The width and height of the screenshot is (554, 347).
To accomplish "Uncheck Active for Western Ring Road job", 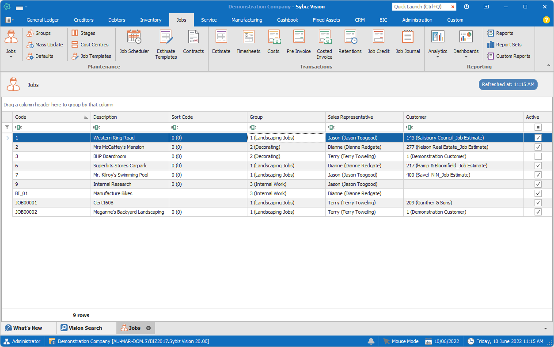I will coord(538,138).
